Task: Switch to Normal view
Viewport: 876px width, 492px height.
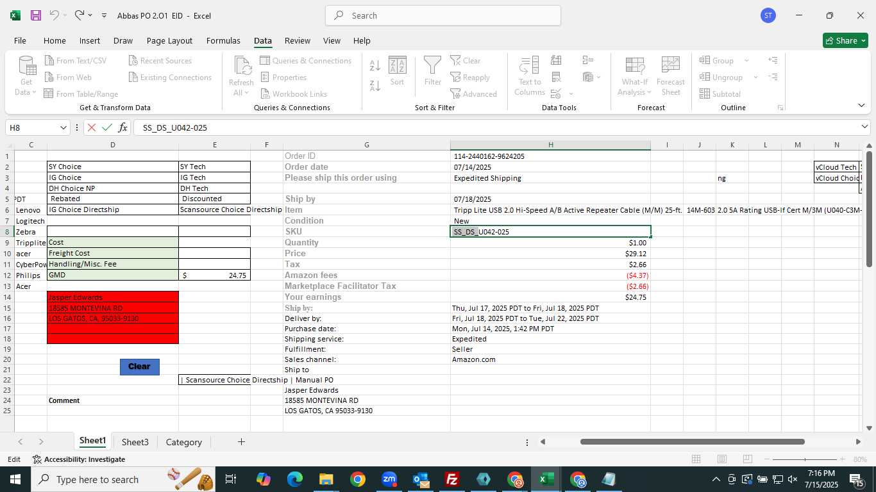Action: pos(696,459)
